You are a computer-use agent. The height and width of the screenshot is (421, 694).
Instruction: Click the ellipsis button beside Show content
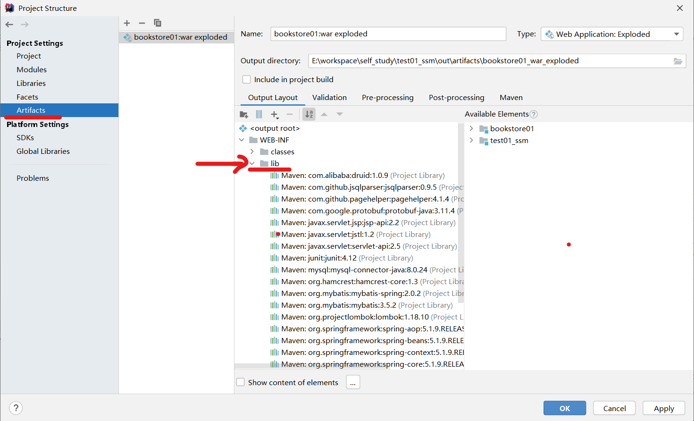(353, 382)
